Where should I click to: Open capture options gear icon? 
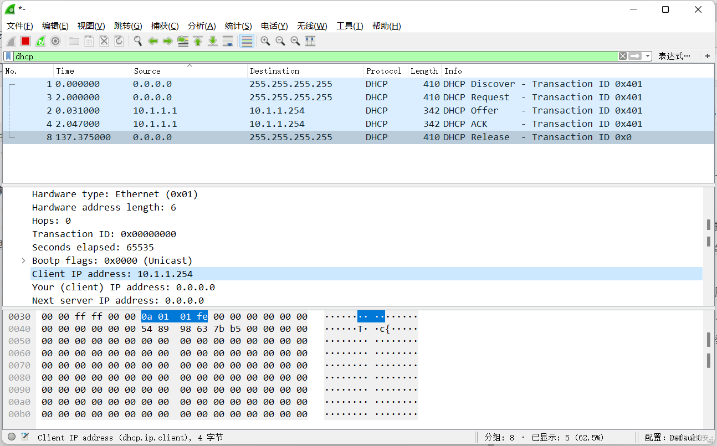point(55,41)
